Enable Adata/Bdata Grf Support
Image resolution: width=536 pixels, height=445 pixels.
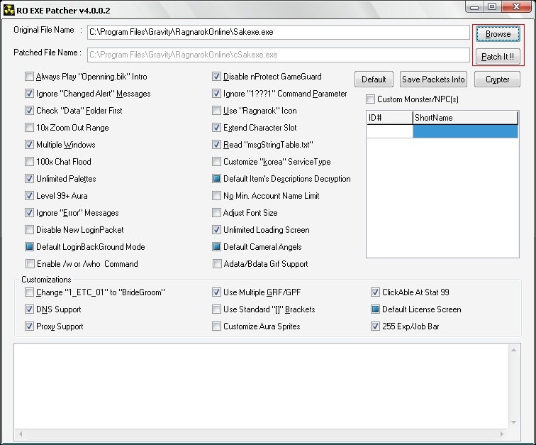[217, 264]
